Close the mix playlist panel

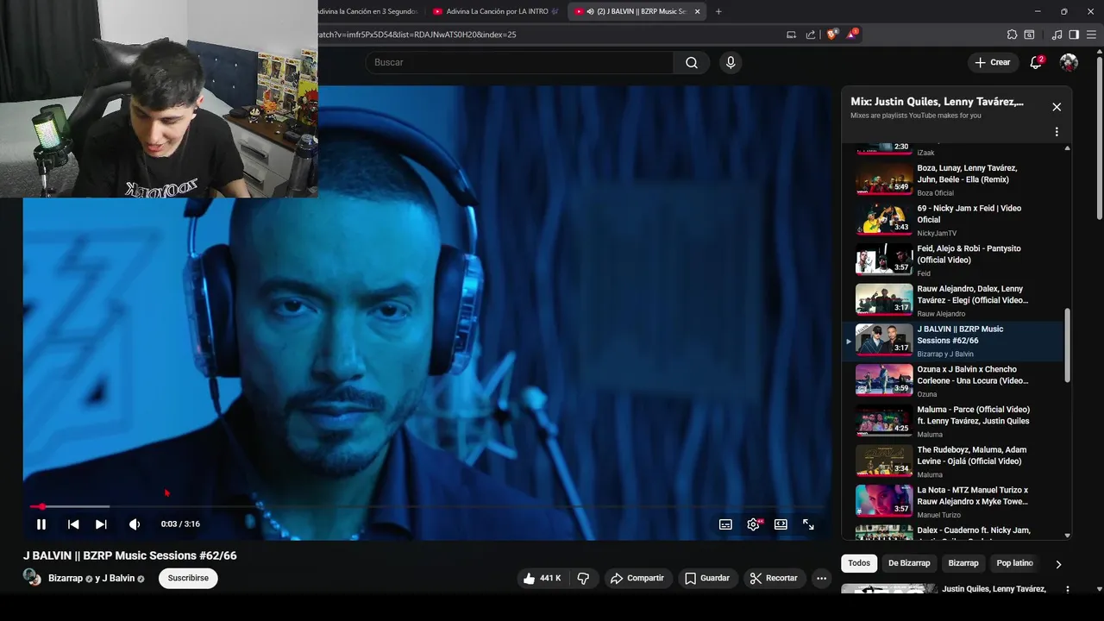pyautogui.click(x=1057, y=107)
